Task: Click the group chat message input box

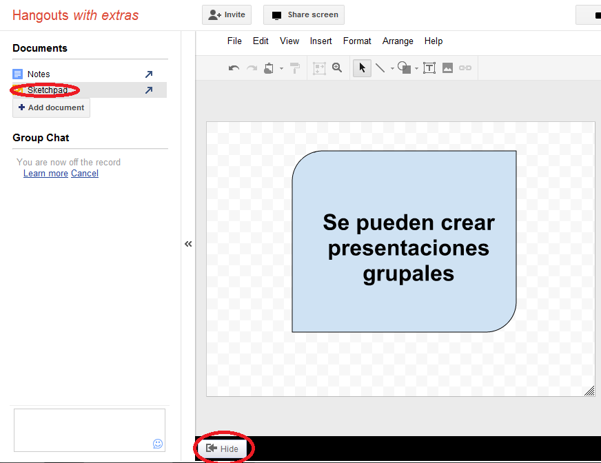Action: (83, 429)
